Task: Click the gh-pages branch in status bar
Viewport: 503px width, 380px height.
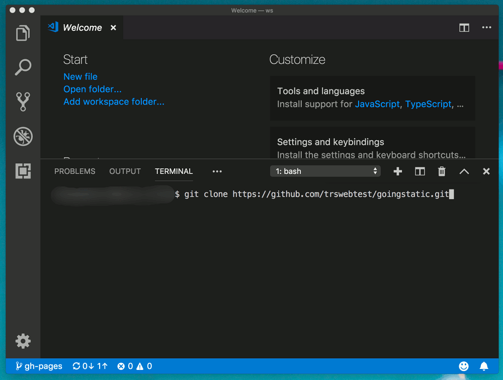Action: (x=39, y=366)
